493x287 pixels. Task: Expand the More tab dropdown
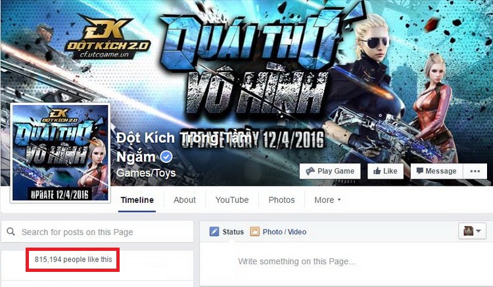pyautogui.click(x=327, y=200)
